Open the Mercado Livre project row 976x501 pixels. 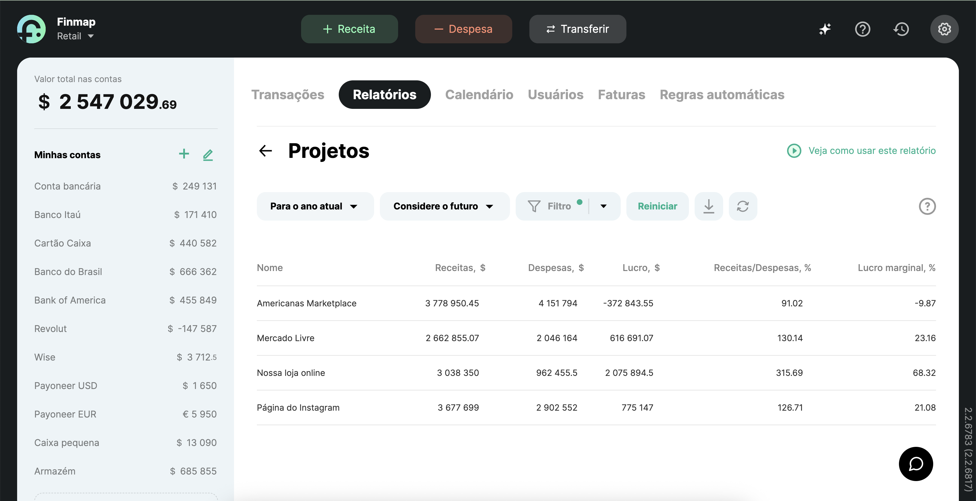[x=596, y=338]
